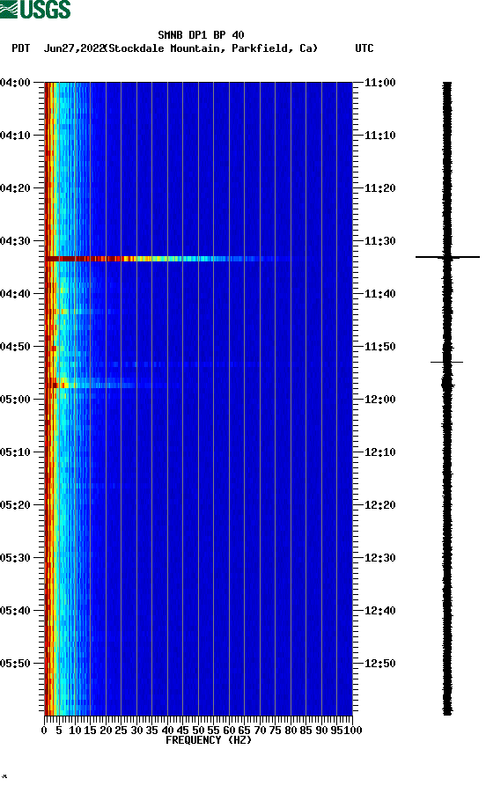Click the 05:40 PDT time label
Viewport: 486px width, 786px height.
point(15,611)
